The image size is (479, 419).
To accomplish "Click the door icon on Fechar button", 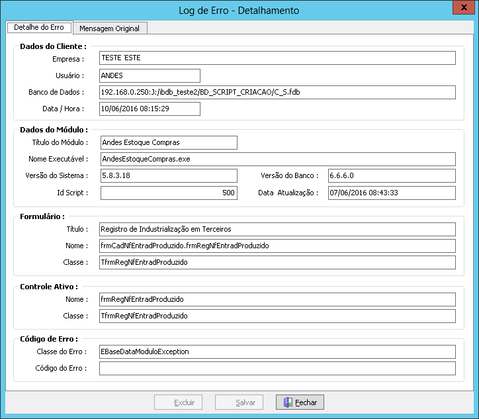I will pos(288,402).
